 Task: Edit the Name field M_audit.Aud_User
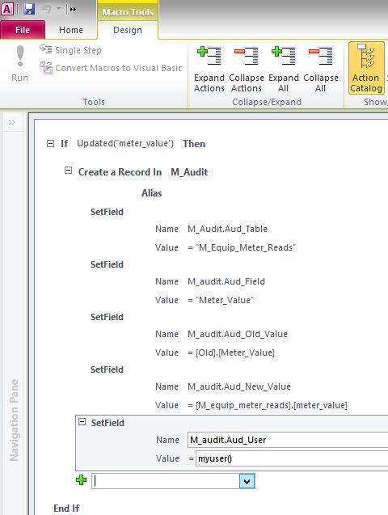pyautogui.click(x=288, y=440)
